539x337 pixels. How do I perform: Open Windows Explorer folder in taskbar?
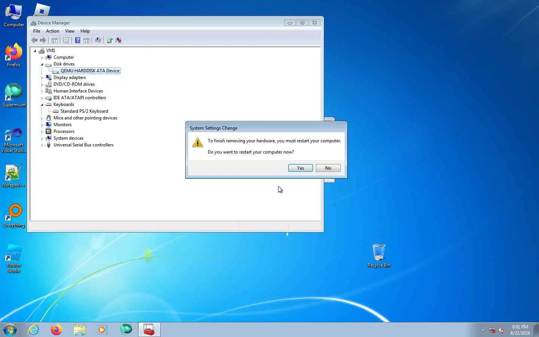click(80, 330)
